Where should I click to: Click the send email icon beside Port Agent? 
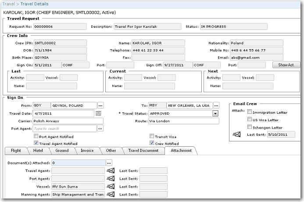111,178
